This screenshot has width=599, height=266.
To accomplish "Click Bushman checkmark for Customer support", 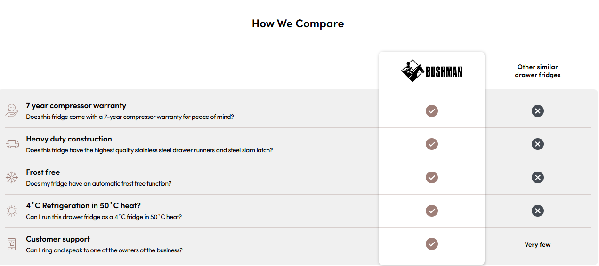I will tap(432, 244).
